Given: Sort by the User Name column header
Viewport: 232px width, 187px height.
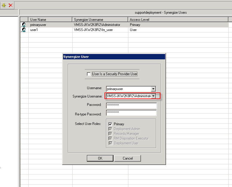Looking at the screenshot, I should (x=50, y=19).
